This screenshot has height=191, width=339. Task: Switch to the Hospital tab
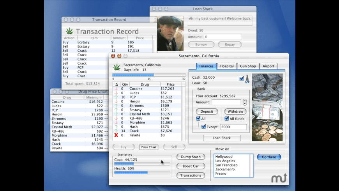coord(227,66)
